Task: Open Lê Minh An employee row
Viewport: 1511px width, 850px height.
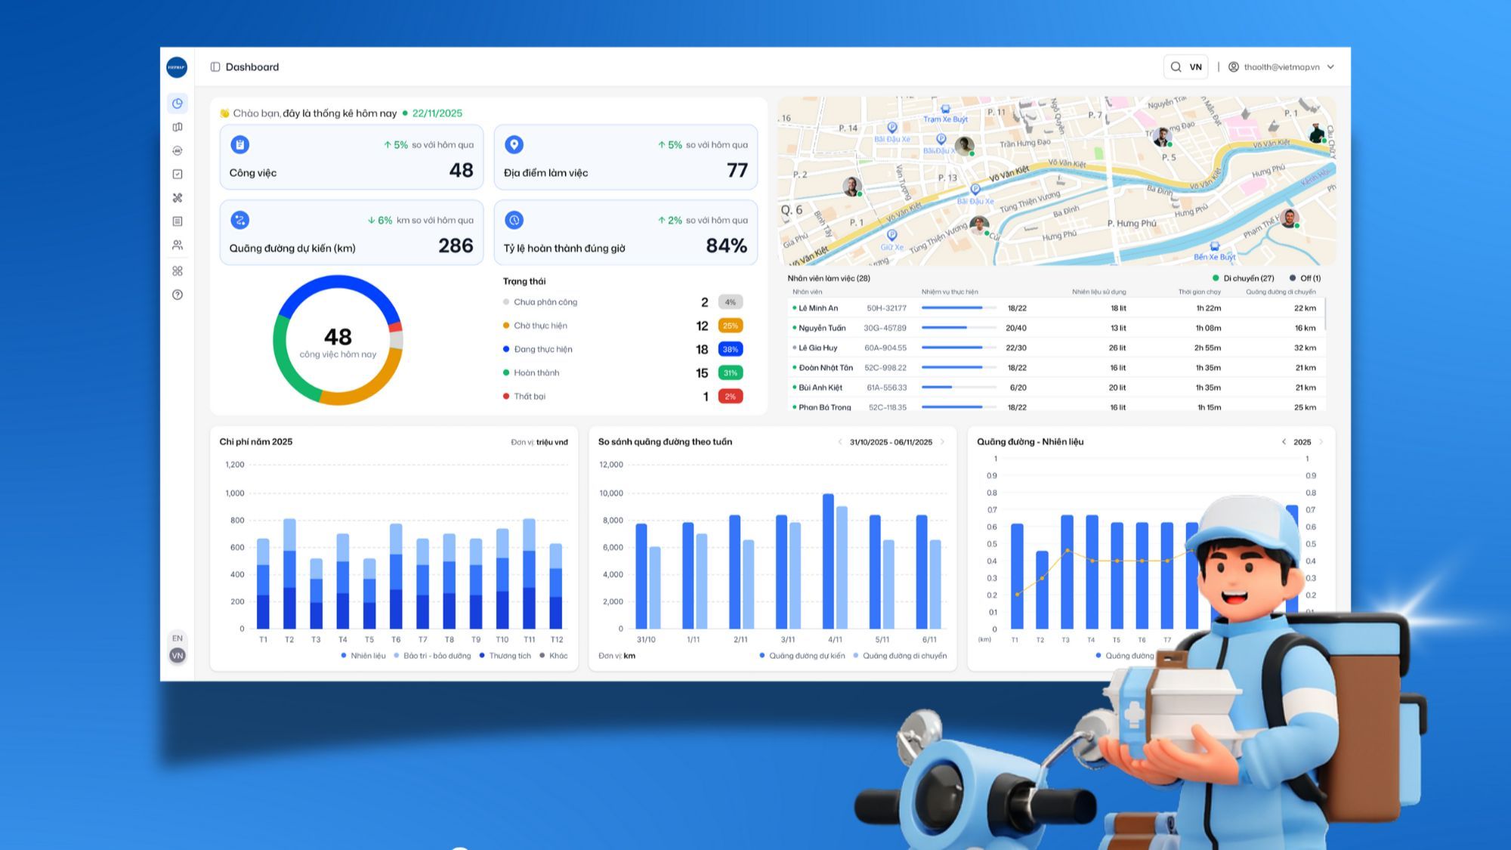Action: pos(1055,308)
